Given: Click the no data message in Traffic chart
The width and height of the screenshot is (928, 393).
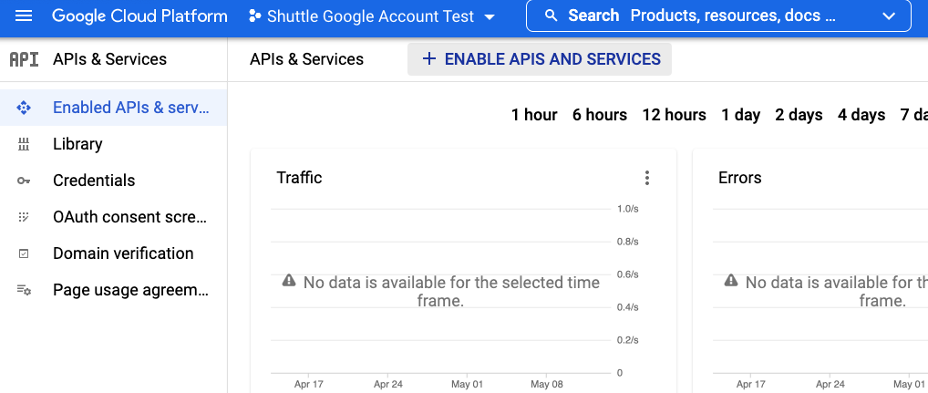Looking at the screenshot, I should (451, 291).
